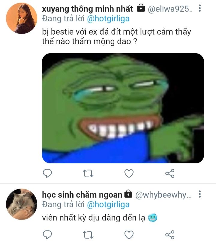Image resolution: width=216 pixels, height=244 pixels.
Task: View the cat avatar of học sinh chăm ngoan
Action: [22, 204]
